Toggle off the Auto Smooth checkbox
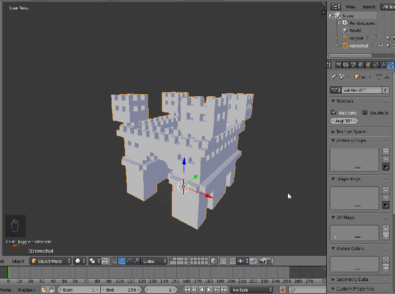Image resolution: width=395 pixels, height=294 pixels. [x=334, y=112]
